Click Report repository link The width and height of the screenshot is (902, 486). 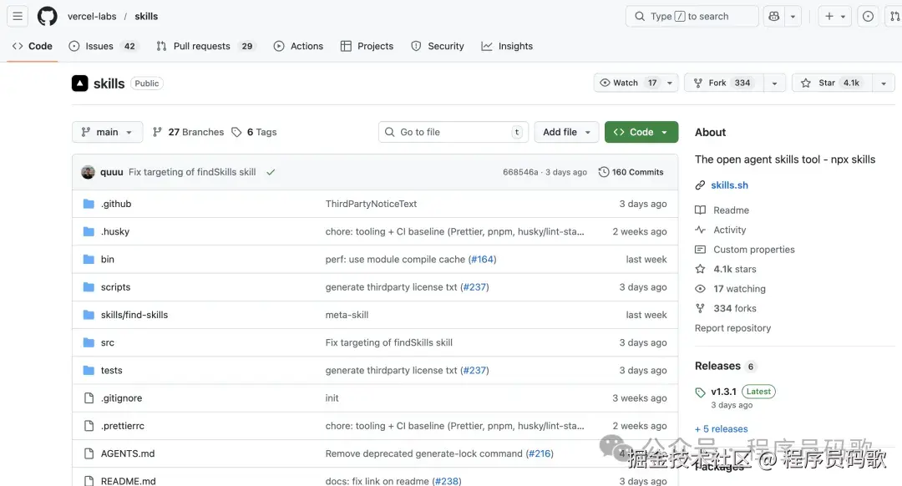coord(733,328)
